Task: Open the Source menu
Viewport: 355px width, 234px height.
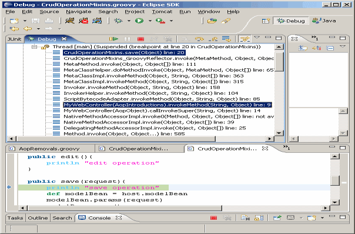Action: 49,12
